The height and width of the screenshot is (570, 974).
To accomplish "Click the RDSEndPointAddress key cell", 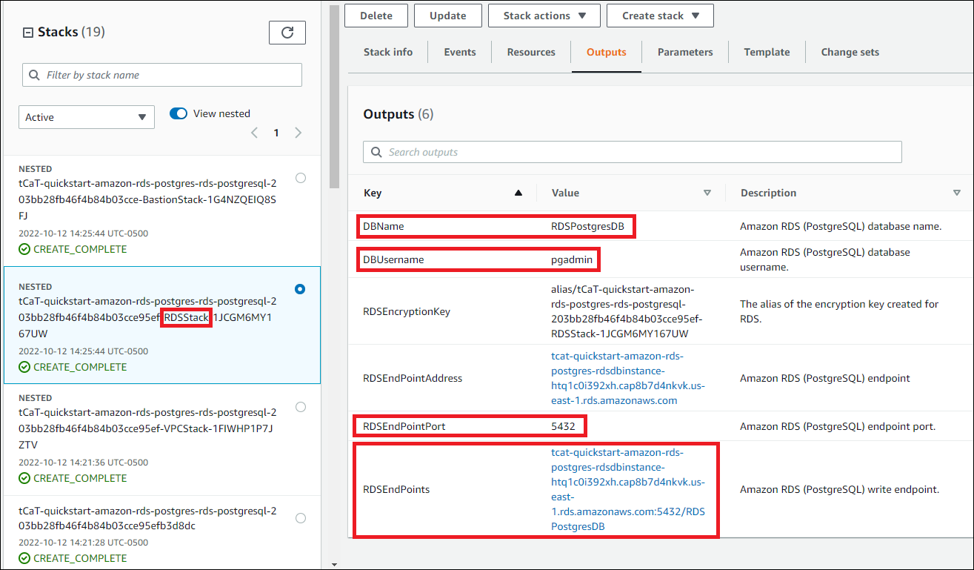I will pos(413,378).
